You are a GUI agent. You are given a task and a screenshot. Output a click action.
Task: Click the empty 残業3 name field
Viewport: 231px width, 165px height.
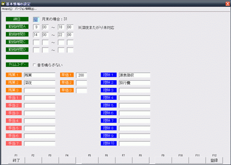40,90
